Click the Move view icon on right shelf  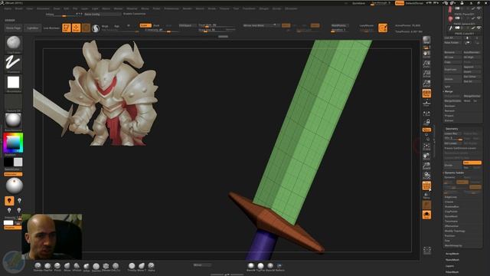pos(426,156)
